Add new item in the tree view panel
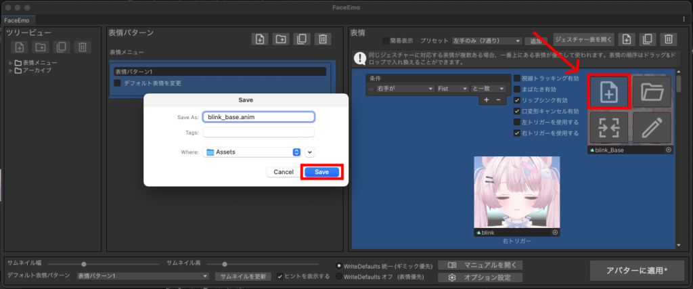This screenshot has height=289, width=693. (20, 47)
